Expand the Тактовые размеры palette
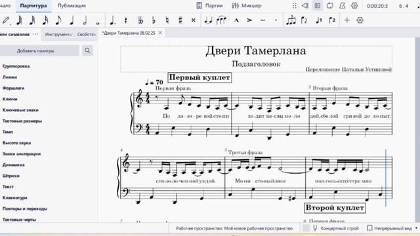 click(22, 121)
